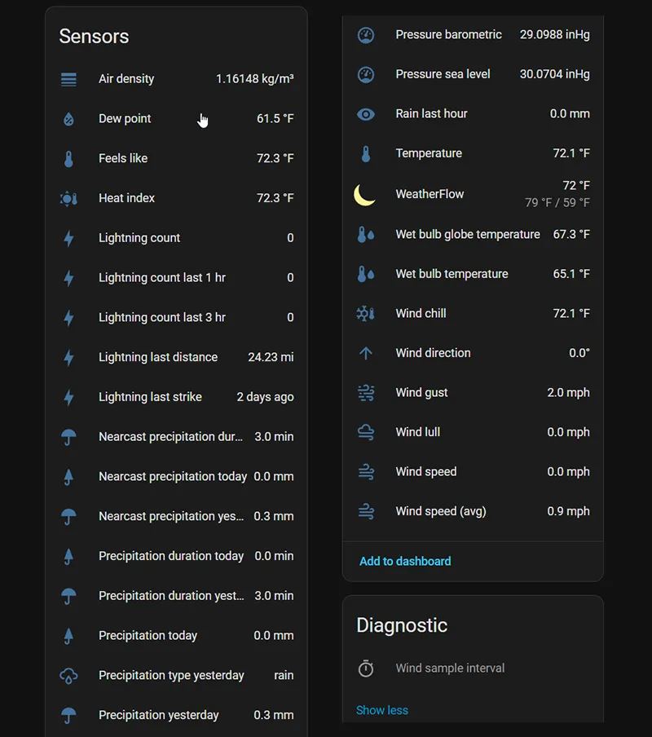Viewport: 652px width, 737px height.
Task: Click Add to dashboard link
Action: click(x=405, y=561)
